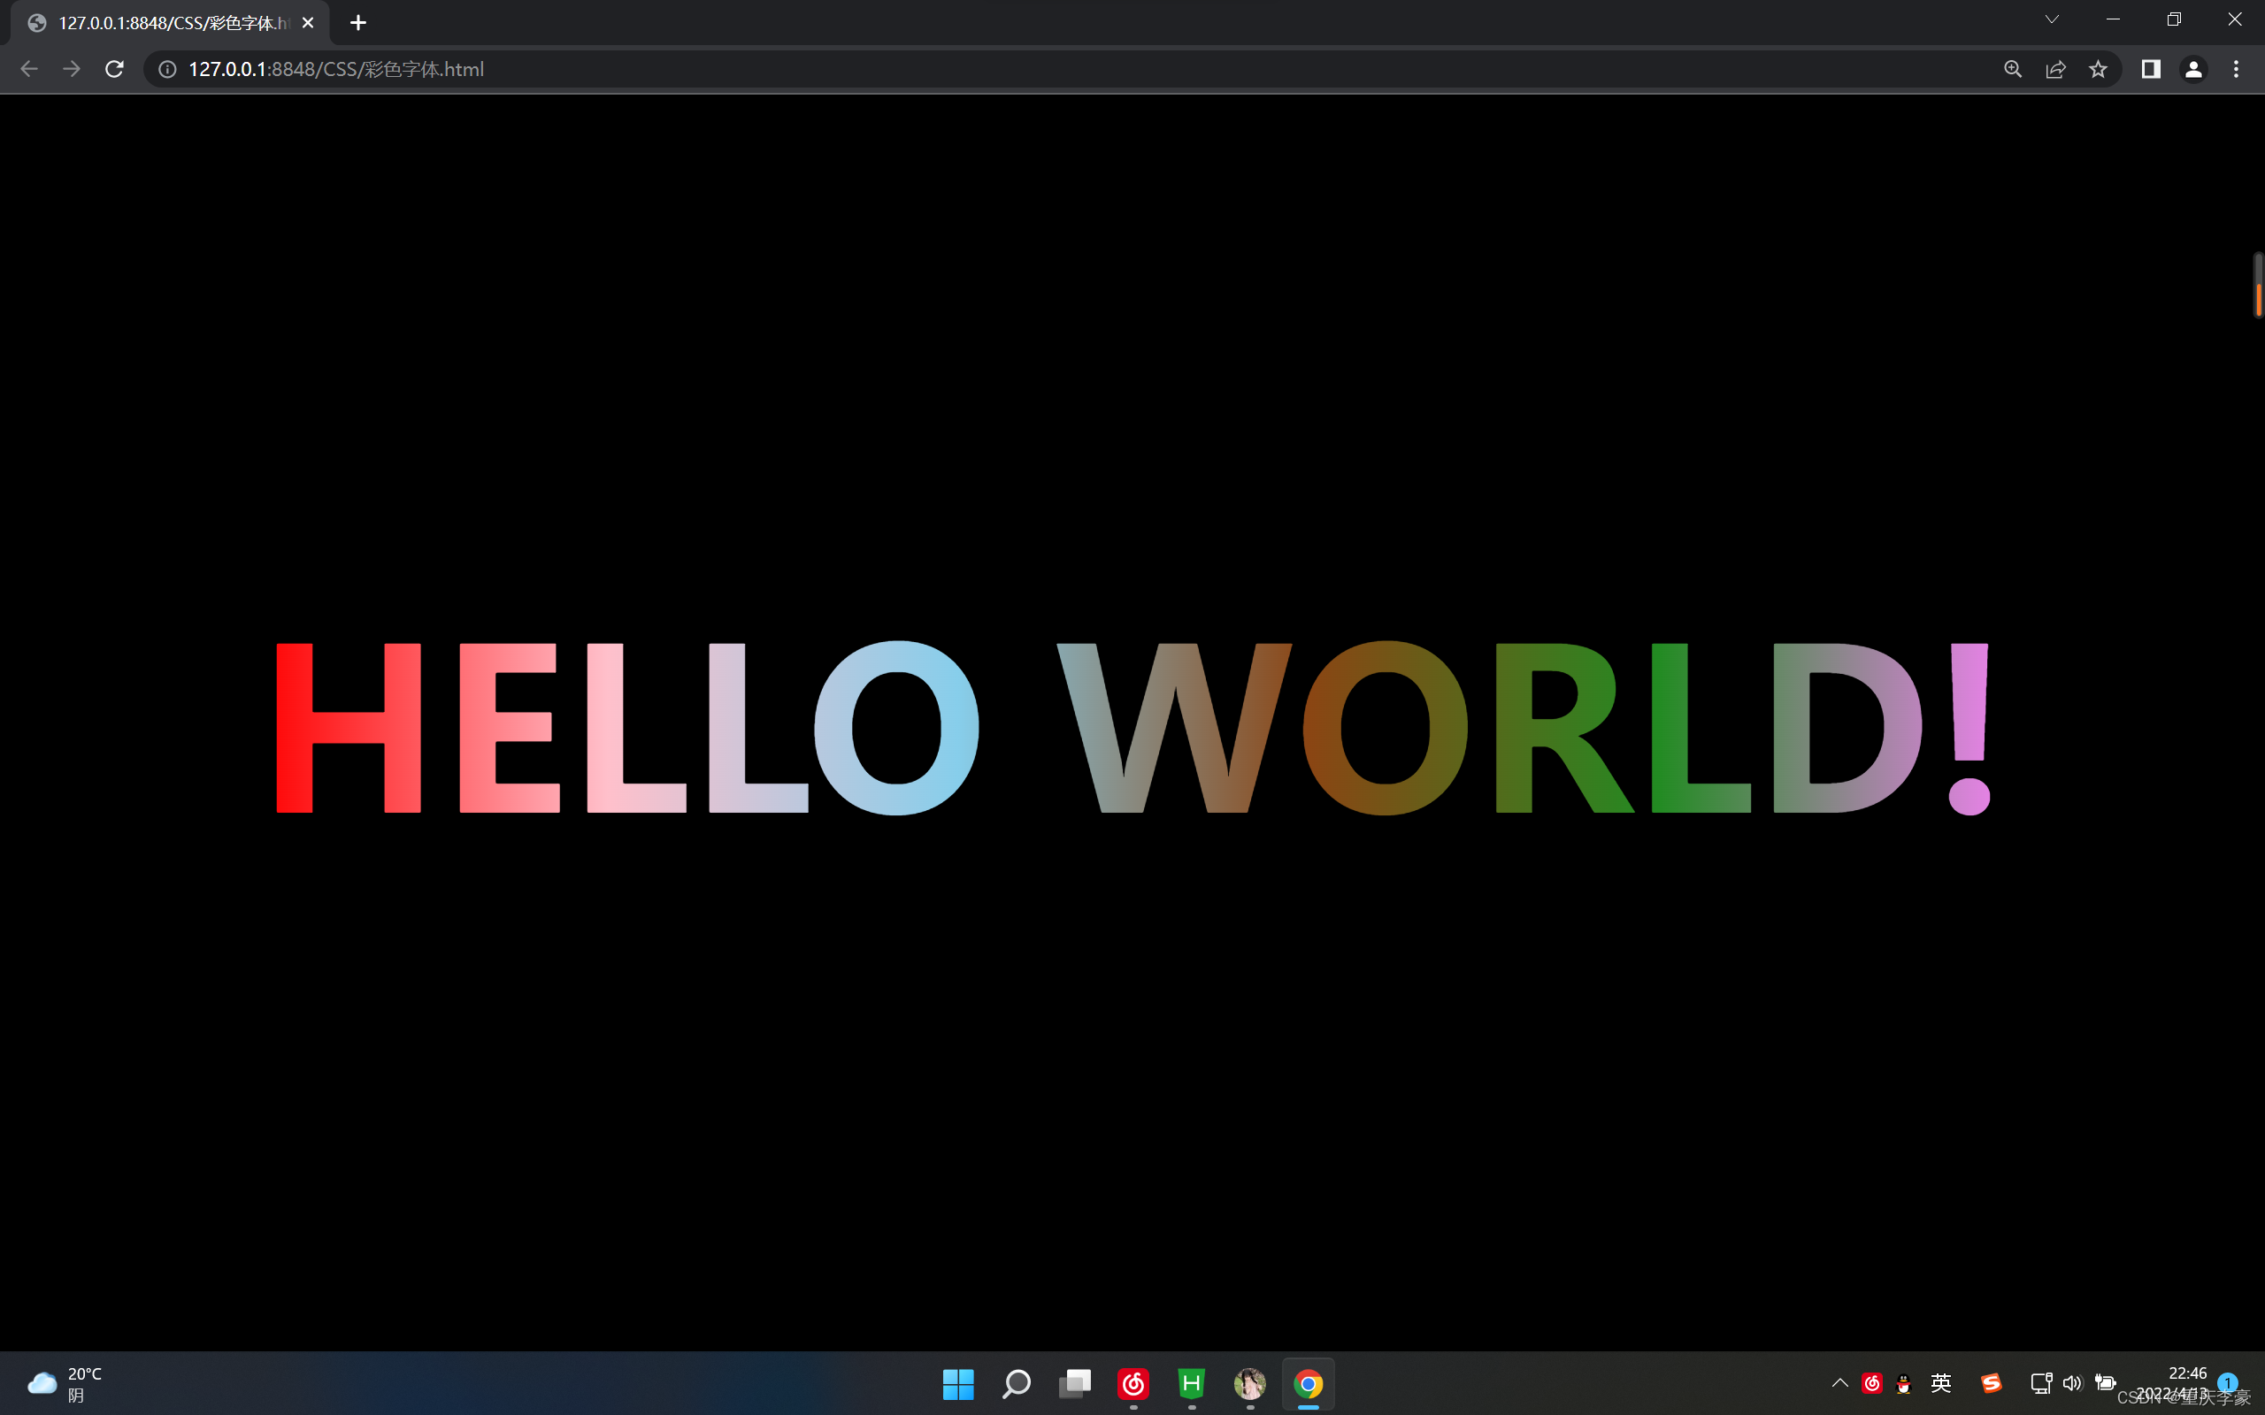Toggle the browser side panel
Image resolution: width=2265 pixels, height=1415 pixels.
(x=2151, y=69)
